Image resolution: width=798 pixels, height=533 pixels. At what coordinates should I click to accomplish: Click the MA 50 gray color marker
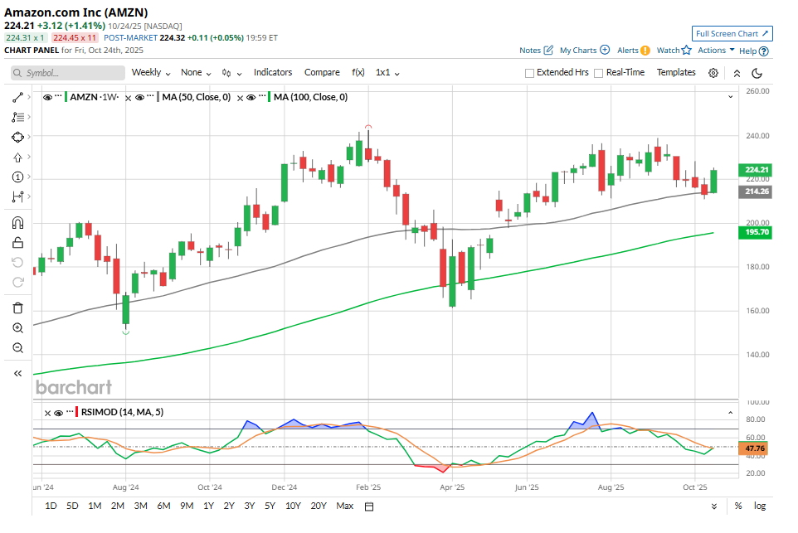coord(158,97)
